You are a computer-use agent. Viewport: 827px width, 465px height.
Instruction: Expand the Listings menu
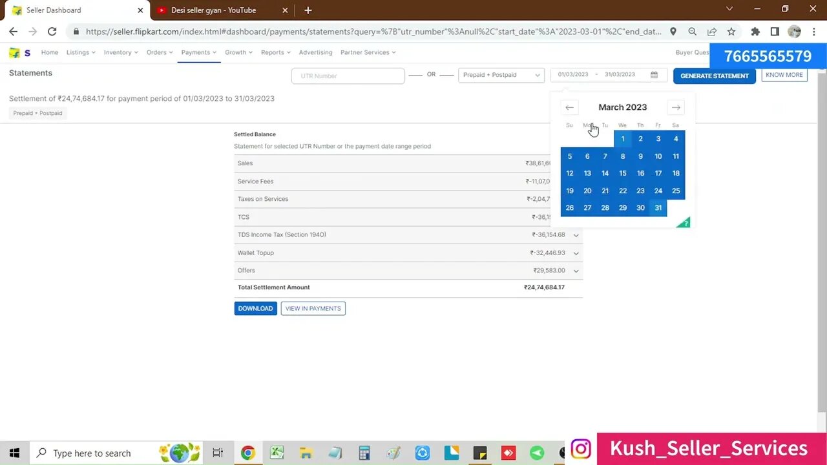pos(81,53)
